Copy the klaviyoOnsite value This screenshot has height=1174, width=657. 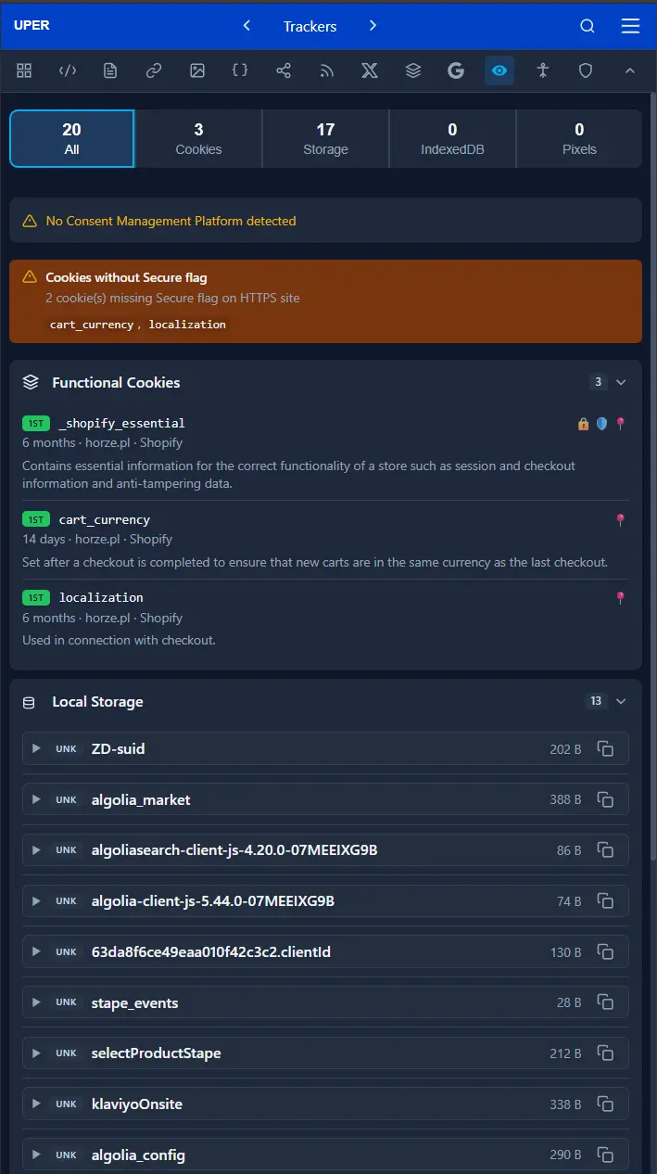606,1104
